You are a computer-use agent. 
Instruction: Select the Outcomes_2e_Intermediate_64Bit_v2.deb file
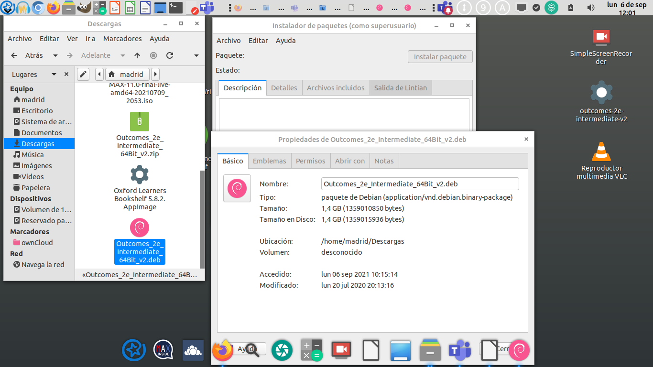[x=140, y=241]
